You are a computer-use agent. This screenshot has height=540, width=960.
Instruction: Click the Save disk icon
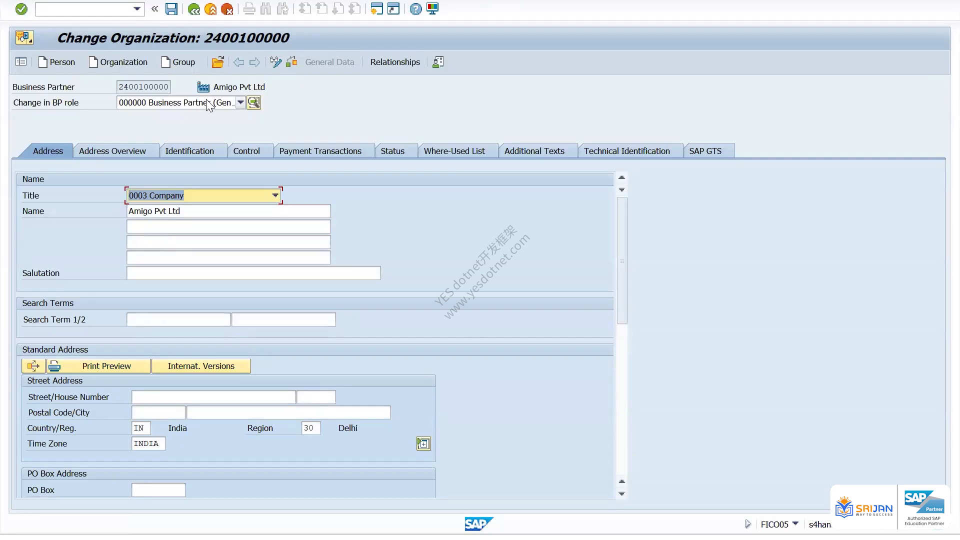pyautogui.click(x=171, y=9)
